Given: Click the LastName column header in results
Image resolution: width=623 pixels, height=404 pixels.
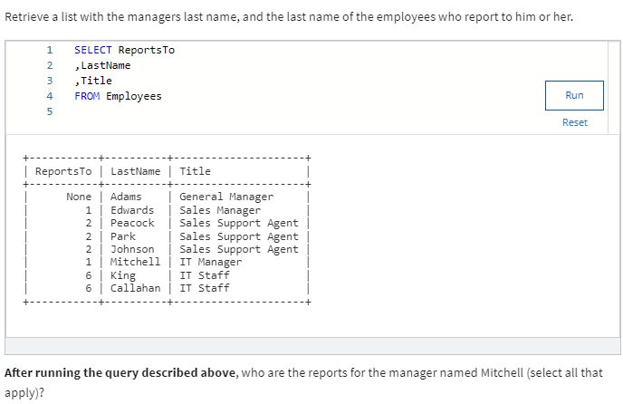Looking at the screenshot, I should pos(135,171).
